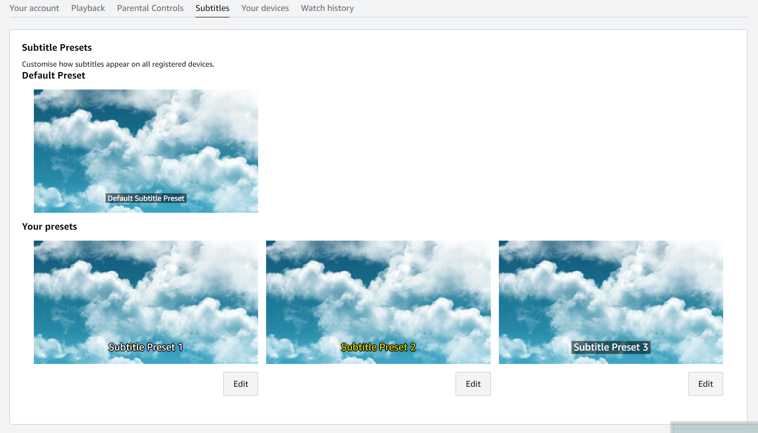
Task: Select the Subtitles tab
Action: pyautogui.click(x=212, y=8)
